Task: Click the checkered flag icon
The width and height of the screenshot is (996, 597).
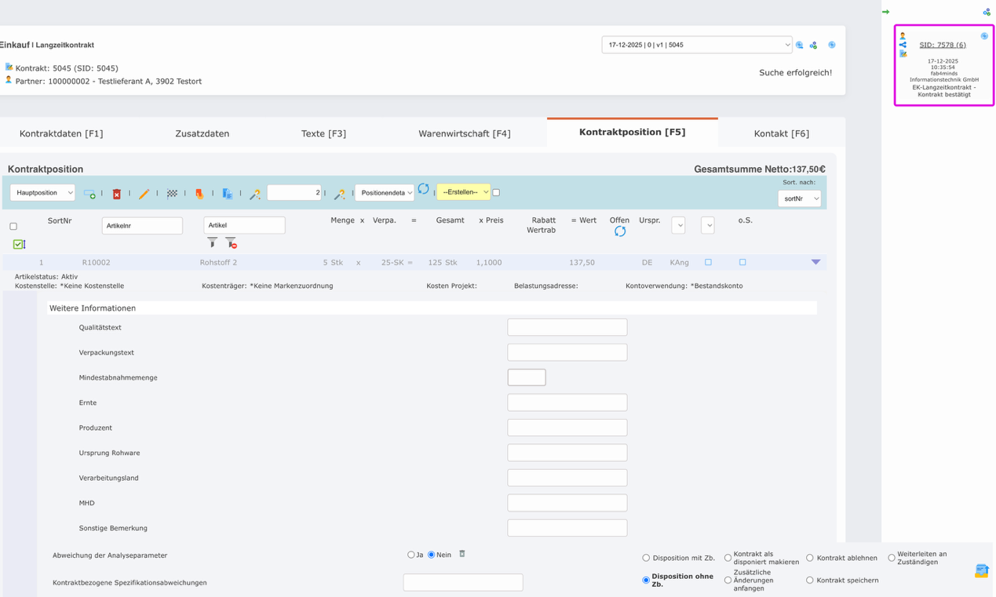Action: click(x=172, y=194)
